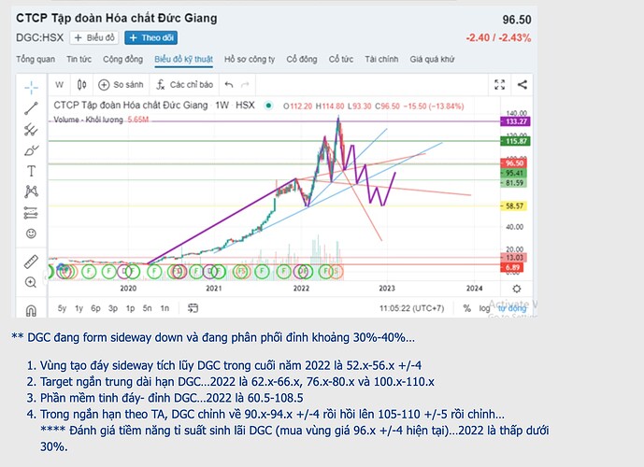The height and width of the screenshot is (467, 644).
Task: Open the Hồ sơ công ty tab
Action: pyautogui.click(x=250, y=59)
